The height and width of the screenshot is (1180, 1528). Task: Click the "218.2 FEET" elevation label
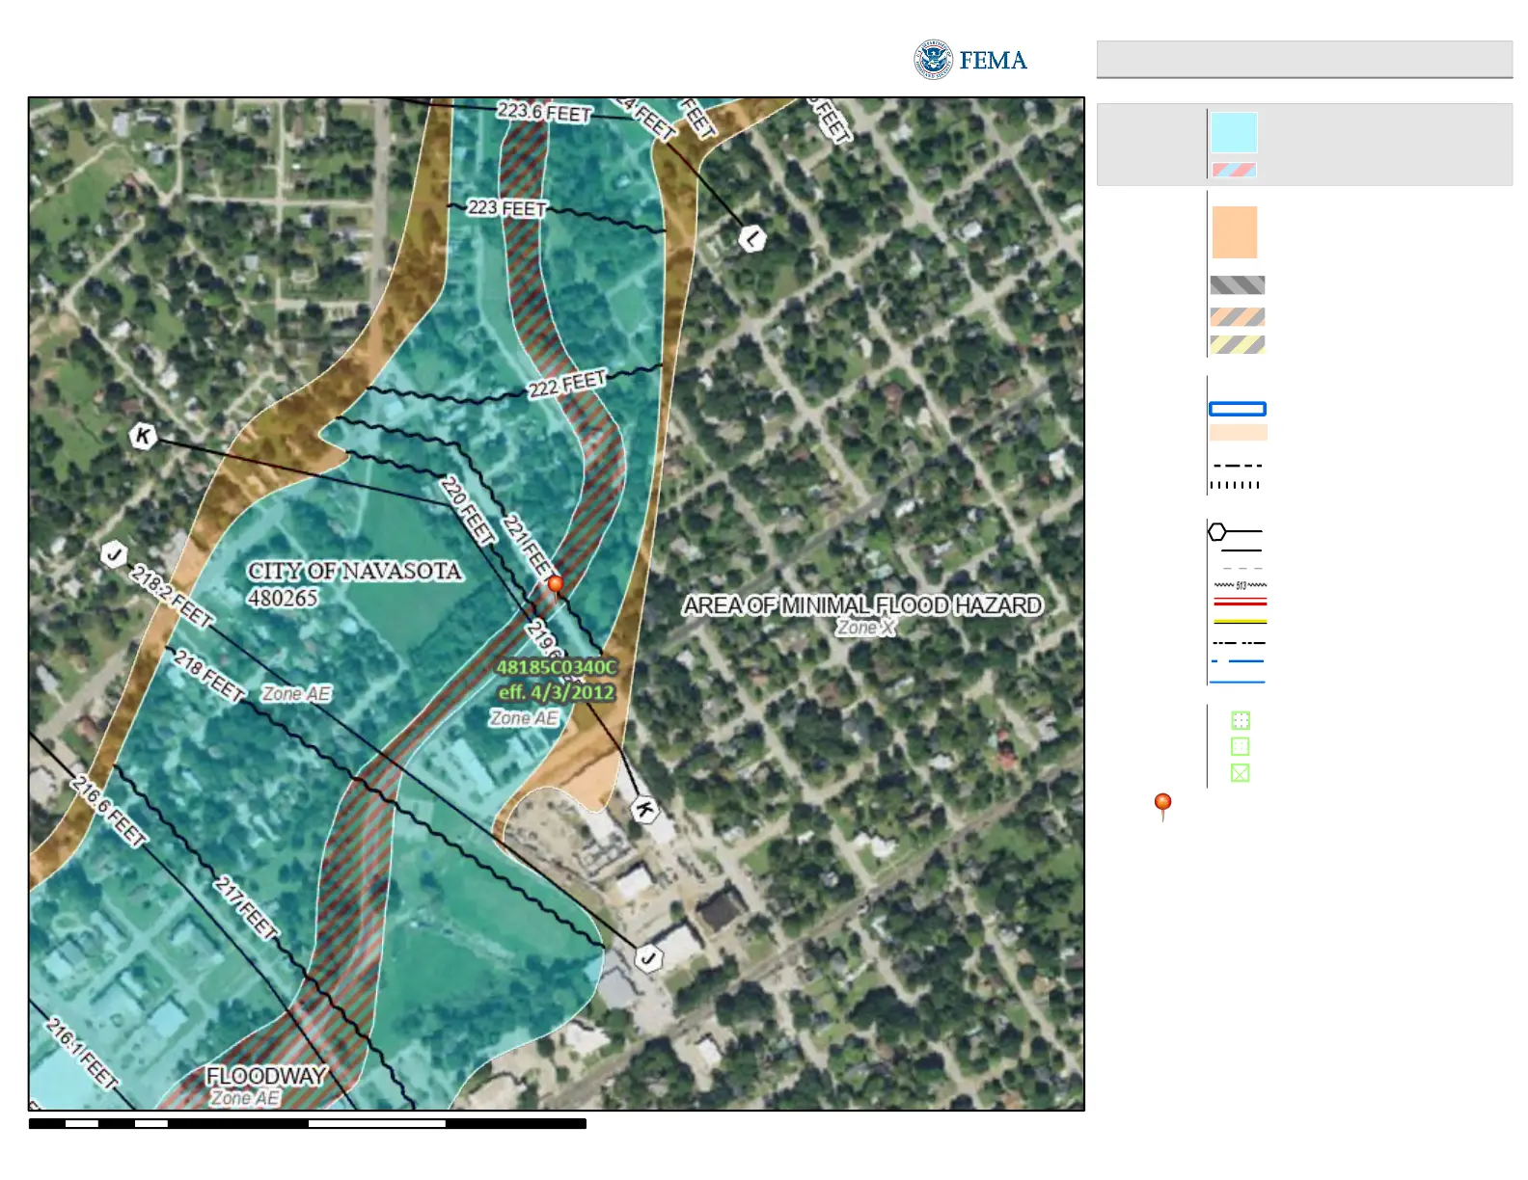click(x=172, y=598)
